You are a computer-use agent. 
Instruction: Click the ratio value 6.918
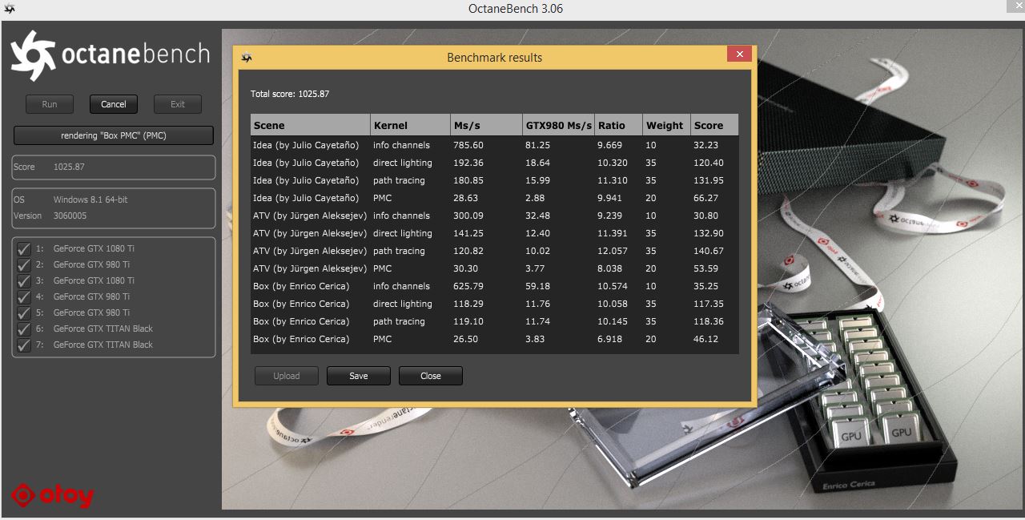pyautogui.click(x=609, y=339)
